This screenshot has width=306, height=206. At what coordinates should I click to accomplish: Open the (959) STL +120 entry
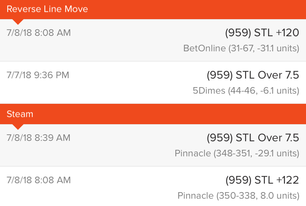pos(262,33)
